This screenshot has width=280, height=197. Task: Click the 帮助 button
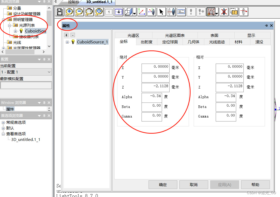point(255,185)
